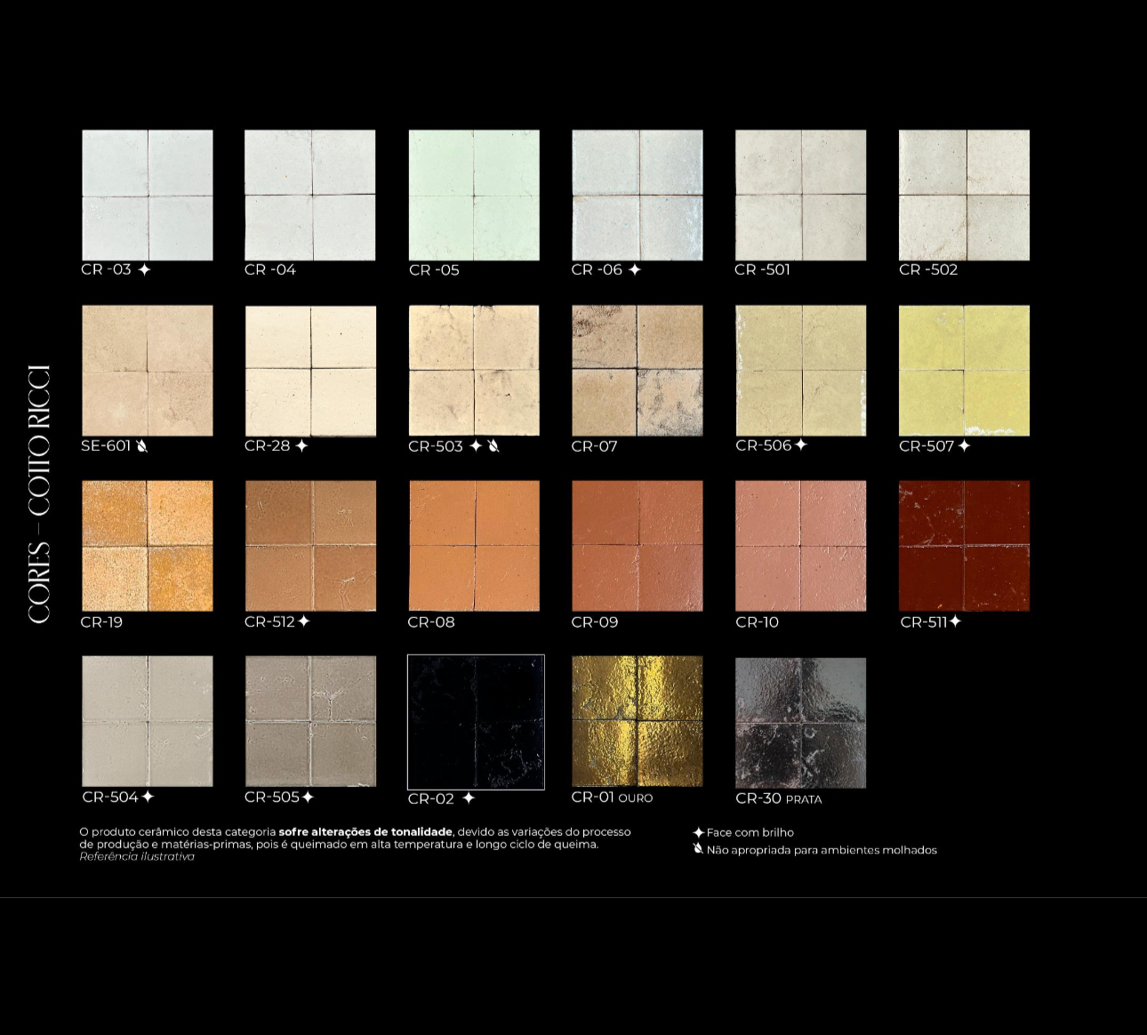Screen dimensions: 1147x1035
Task: Select the CR-511 dark red tile swatch
Action: pyautogui.click(x=964, y=546)
